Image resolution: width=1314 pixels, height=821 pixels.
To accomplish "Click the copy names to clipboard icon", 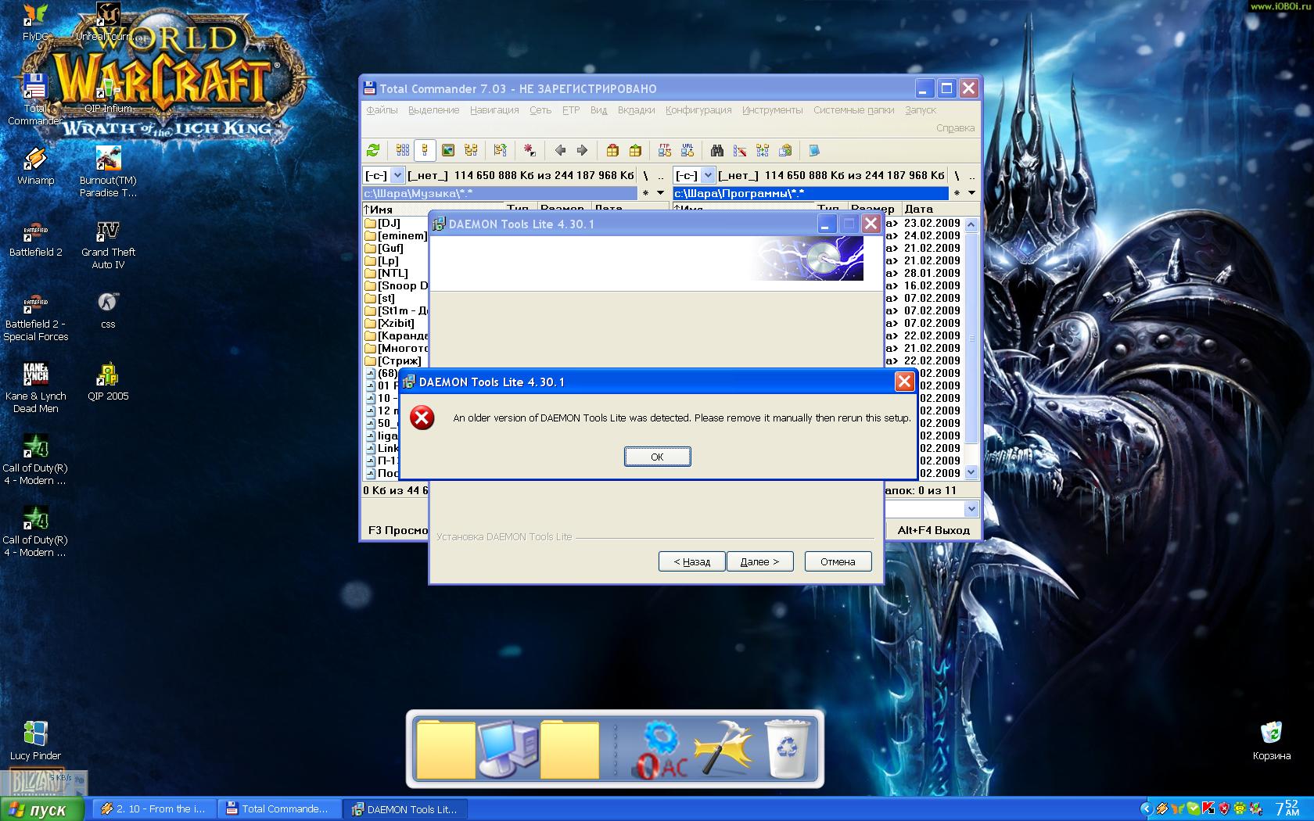I will coord(785,150).
